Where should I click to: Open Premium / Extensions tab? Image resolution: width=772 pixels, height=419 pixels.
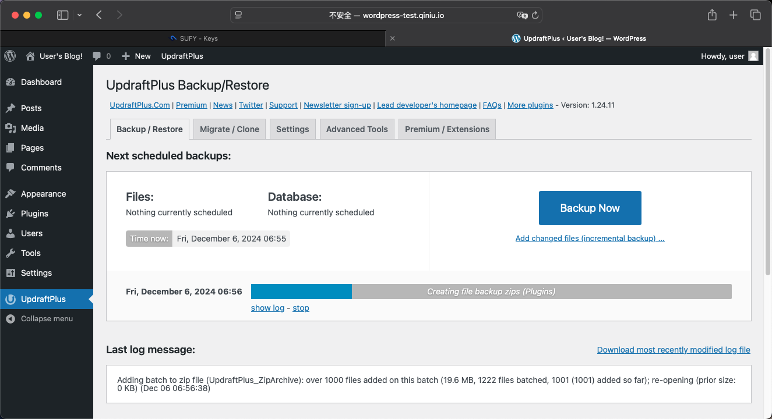pos(447,129)
